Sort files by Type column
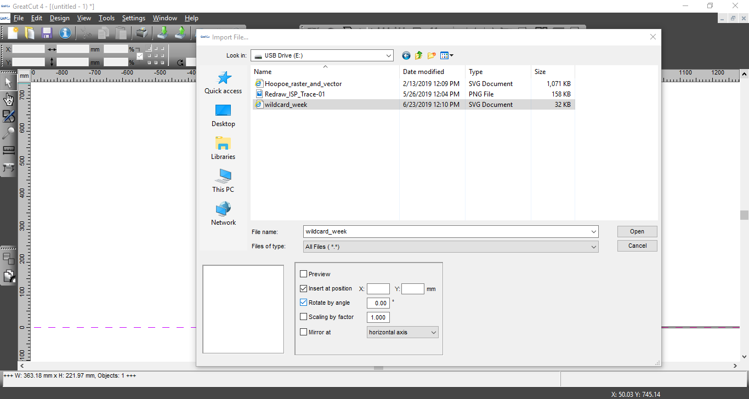This screenshot has height=399, width=749. click(498, 72)
